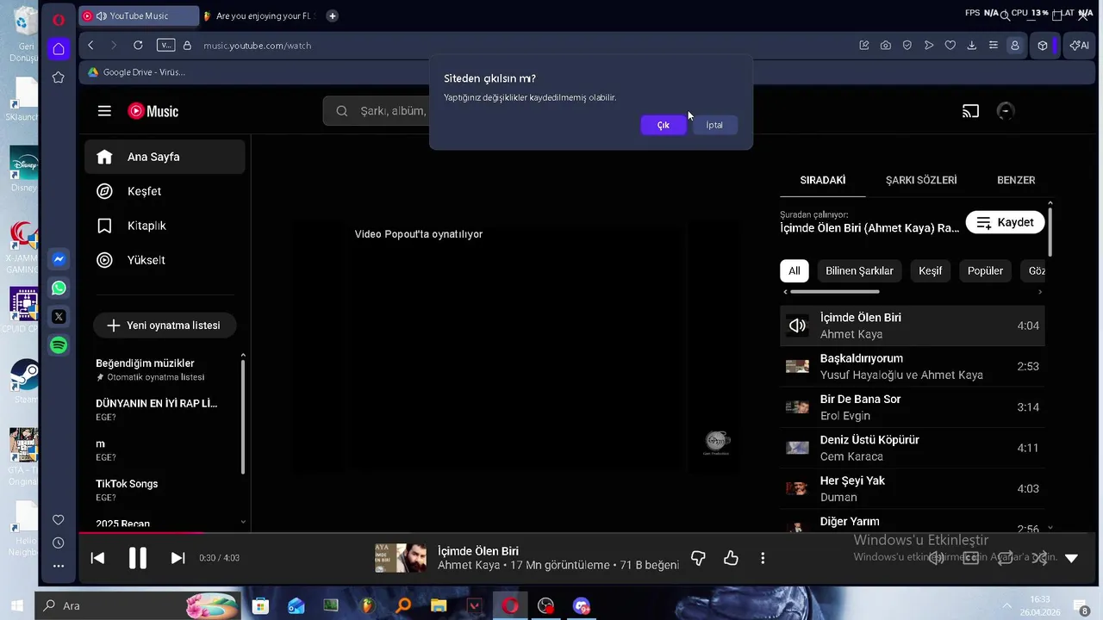Open the player bar three-dot menu

(x=763, y=558)
